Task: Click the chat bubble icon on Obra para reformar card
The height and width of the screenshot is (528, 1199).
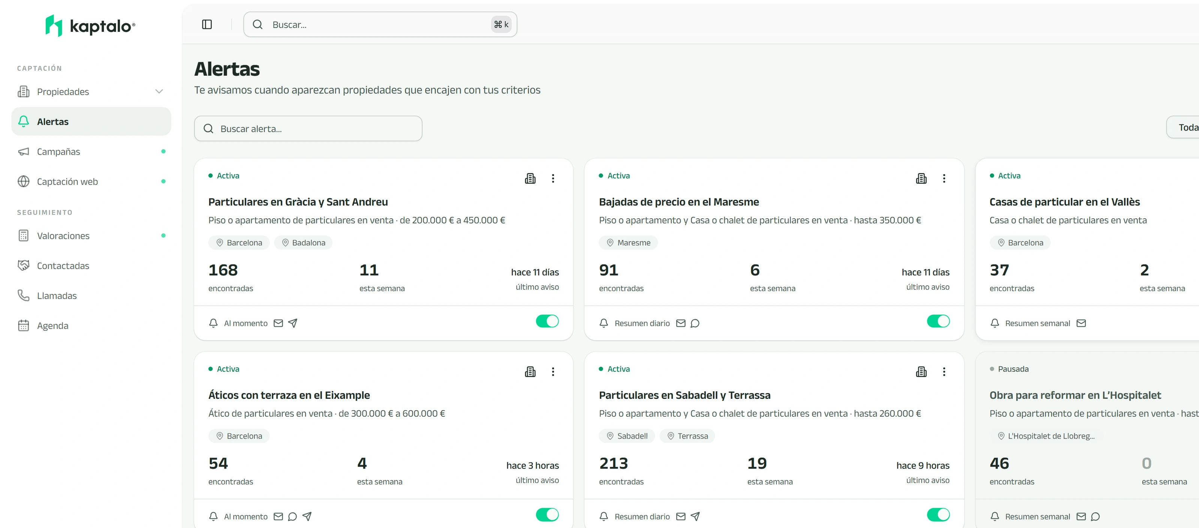Action: pyautogui.click(x=1095, y=516)
